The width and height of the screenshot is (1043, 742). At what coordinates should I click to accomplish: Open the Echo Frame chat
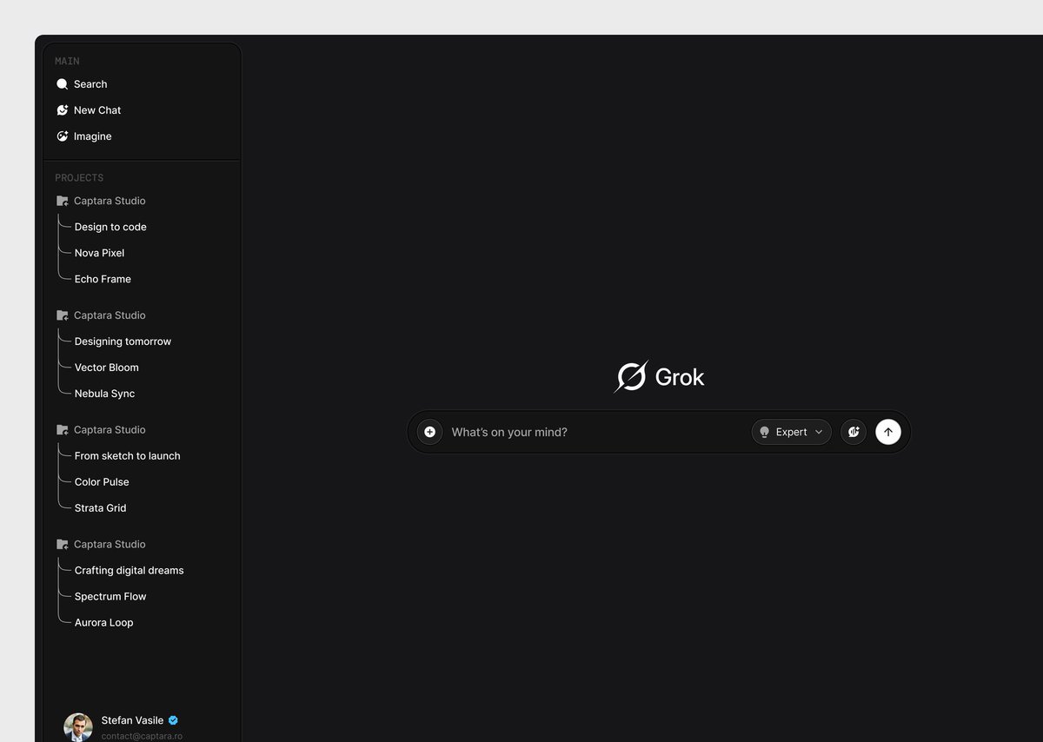[103, 279]
